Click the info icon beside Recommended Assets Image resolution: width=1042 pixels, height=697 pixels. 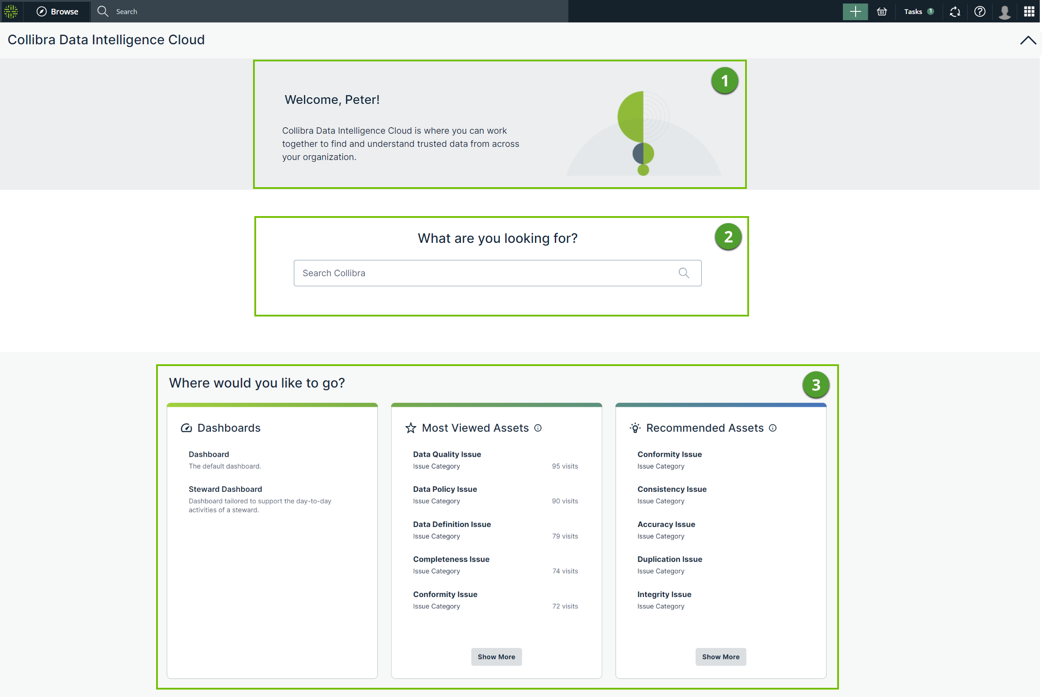coord(772,428)
